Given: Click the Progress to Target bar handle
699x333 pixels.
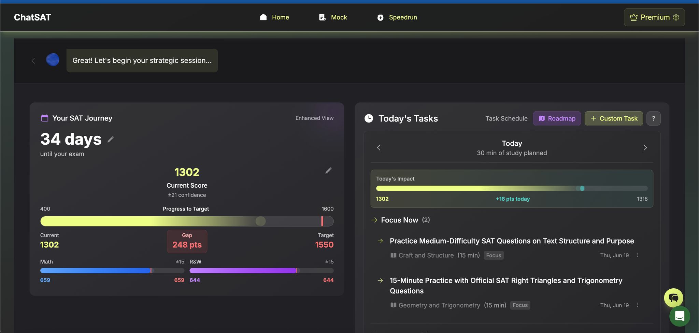Looking at the screenshot, I should (260, 221).
